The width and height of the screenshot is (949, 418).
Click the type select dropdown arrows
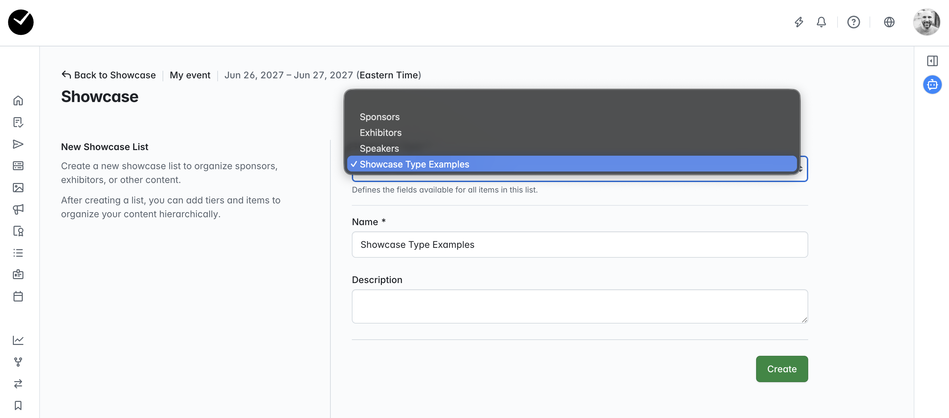point(801,170)
